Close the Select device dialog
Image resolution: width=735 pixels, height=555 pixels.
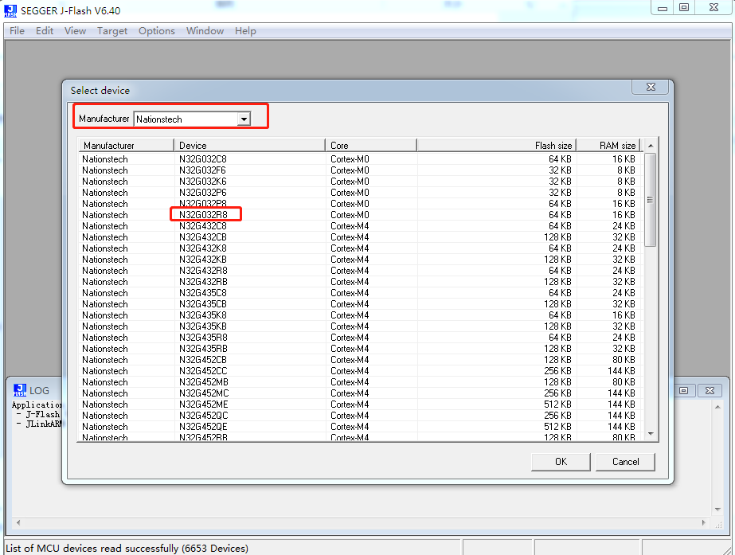651,87
